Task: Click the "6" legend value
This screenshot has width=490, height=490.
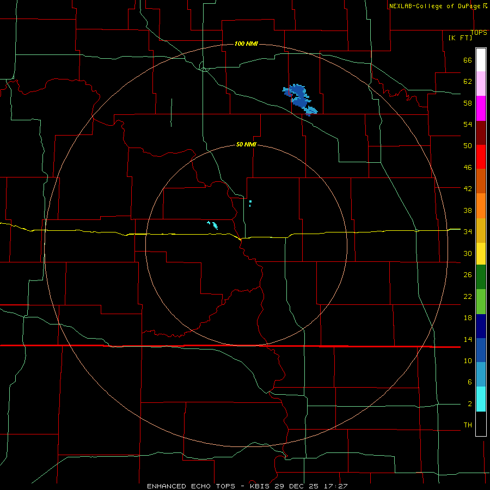Action: pyautogui.click(x=469, y=382)
